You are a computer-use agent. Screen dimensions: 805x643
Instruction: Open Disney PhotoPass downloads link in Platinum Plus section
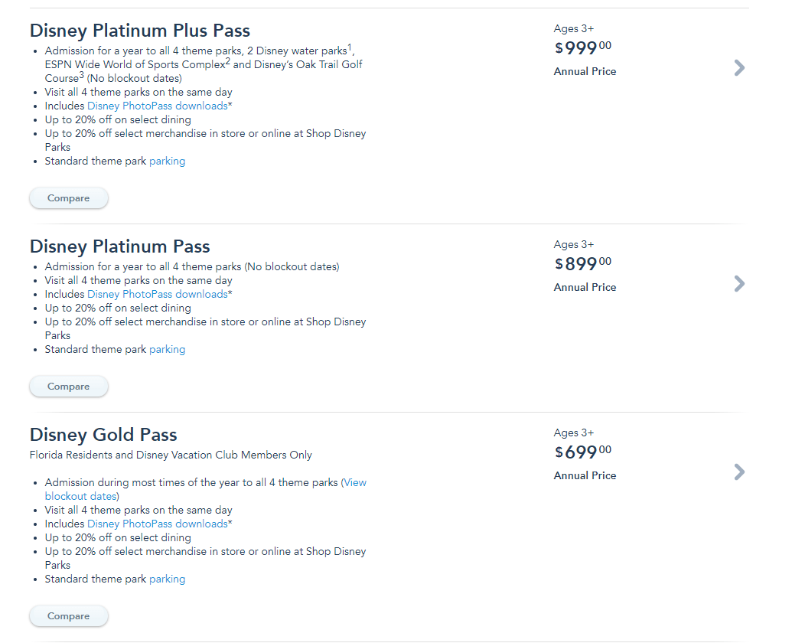pyautogui.click(x=157, y=106)
